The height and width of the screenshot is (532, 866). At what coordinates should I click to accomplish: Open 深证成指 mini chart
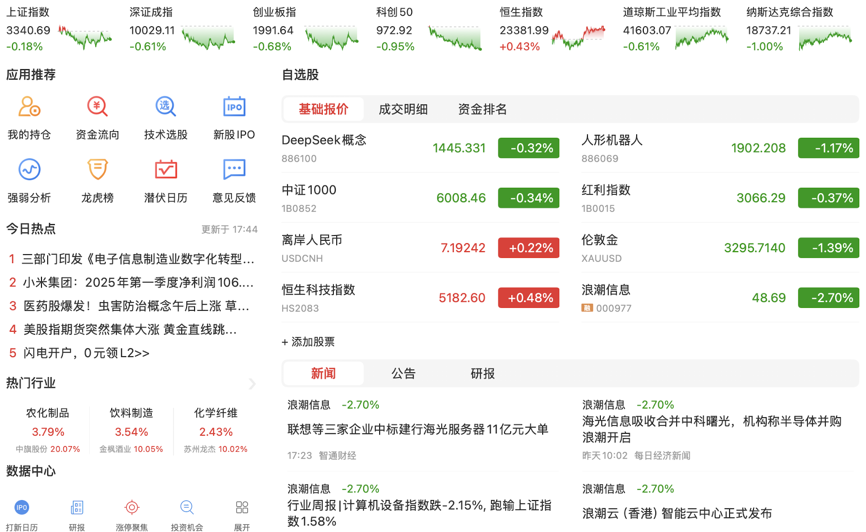208,37
